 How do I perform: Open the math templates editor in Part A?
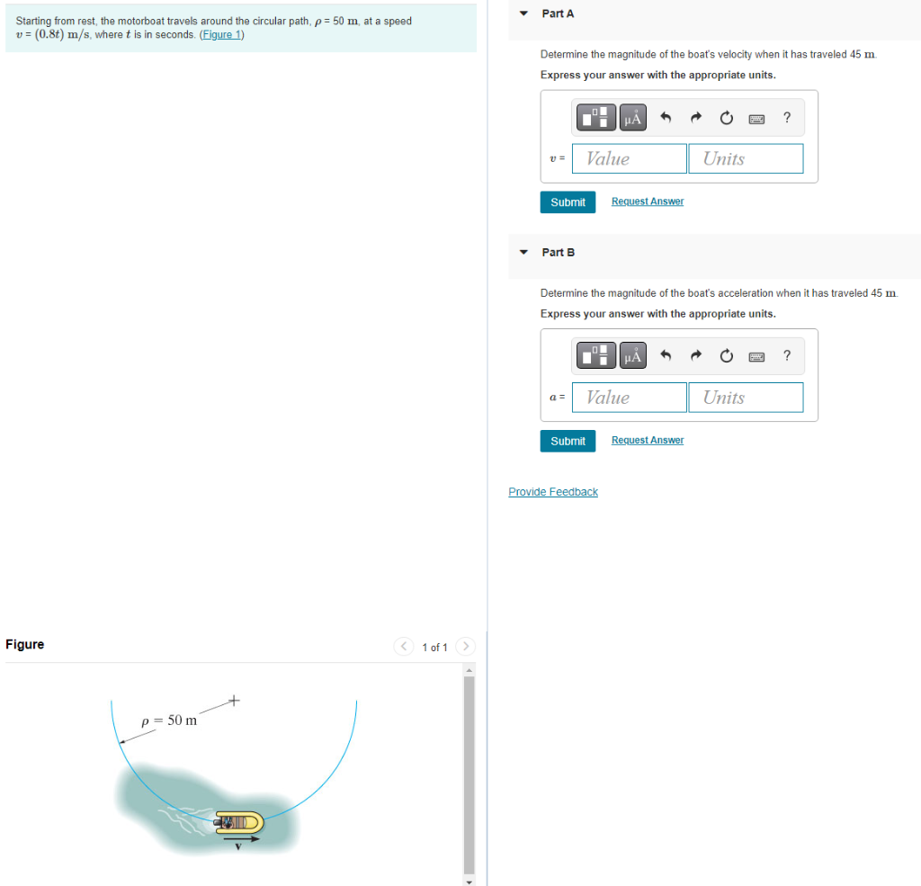tap(595, 117)
